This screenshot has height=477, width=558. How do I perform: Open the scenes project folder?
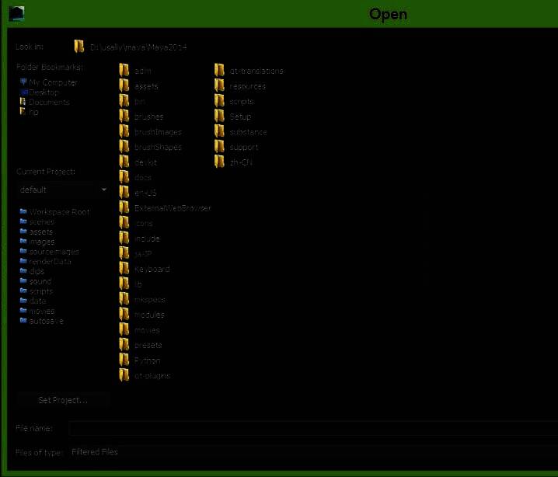point(42,222)
